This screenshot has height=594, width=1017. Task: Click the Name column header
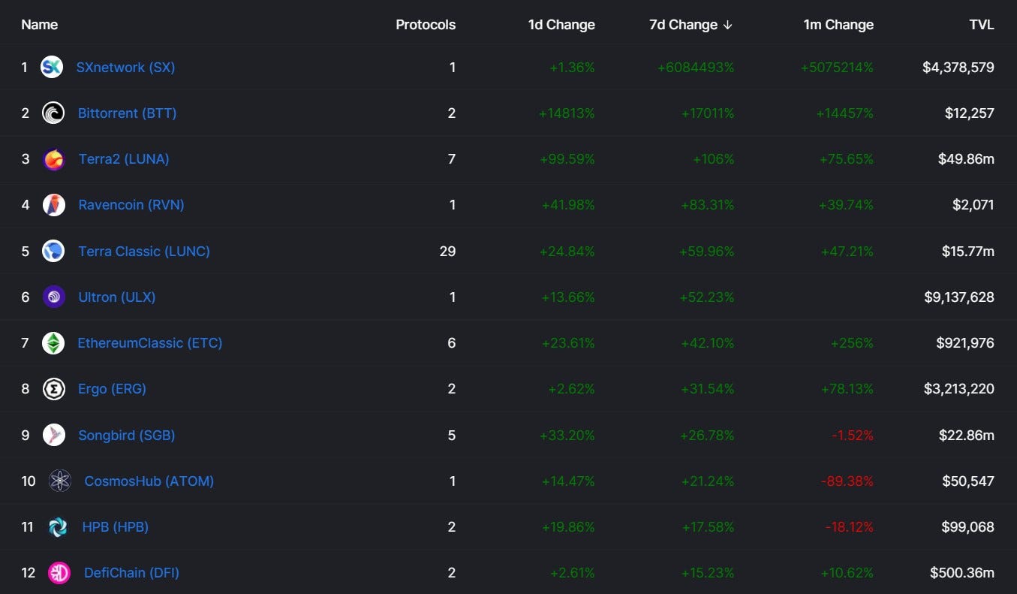coord(39,25)
